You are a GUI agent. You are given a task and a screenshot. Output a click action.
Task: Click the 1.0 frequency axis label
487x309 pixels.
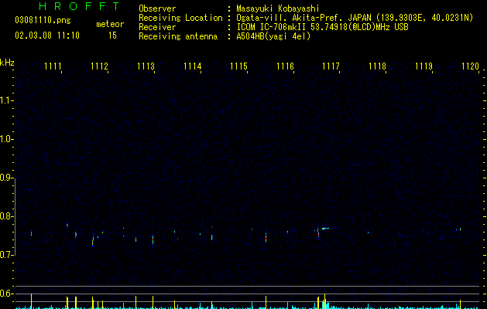[6, 139]
